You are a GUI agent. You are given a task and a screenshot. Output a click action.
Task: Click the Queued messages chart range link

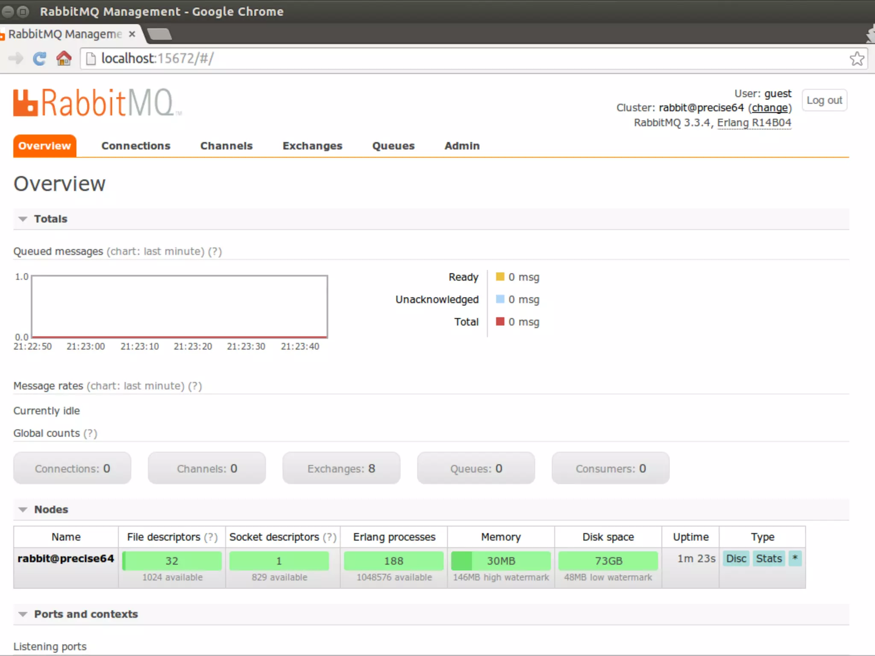click(x=156, y=252)
